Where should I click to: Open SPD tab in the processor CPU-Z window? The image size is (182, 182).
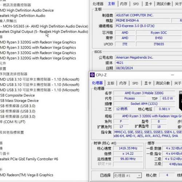click(x=135, y=83)
